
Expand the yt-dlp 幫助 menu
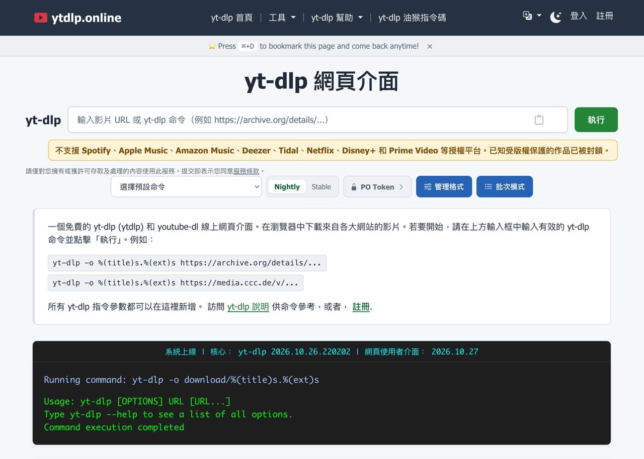[337, 18]
